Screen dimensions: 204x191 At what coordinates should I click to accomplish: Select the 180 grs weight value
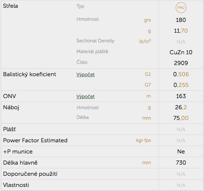tap(181, 20)
